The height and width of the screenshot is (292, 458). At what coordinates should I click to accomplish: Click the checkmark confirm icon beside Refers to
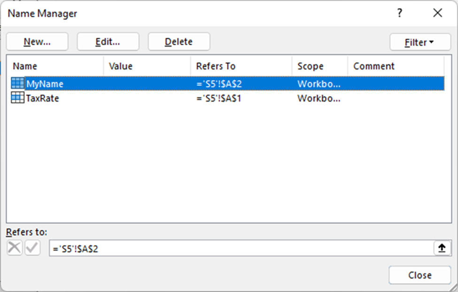(x=32, y=248)
